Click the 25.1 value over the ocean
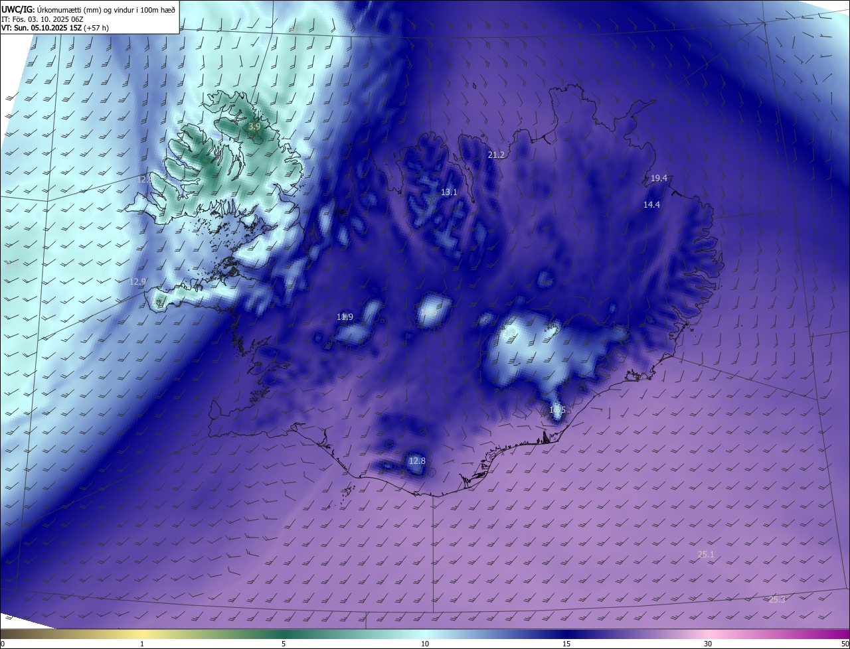This screenshot has height=649, width=850. click(706, 554)
